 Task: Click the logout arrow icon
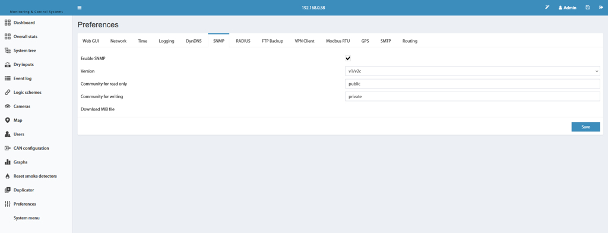pyautogui.click(x=601, y=7)
